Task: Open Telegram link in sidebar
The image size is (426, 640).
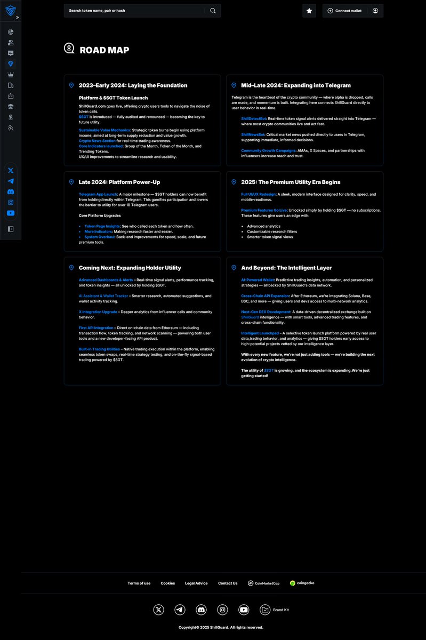Action: [11, 181]
